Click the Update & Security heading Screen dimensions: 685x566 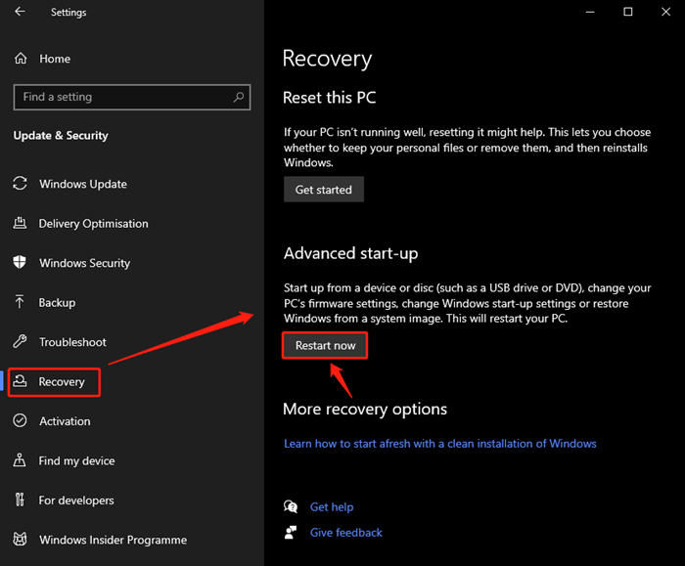61,135
